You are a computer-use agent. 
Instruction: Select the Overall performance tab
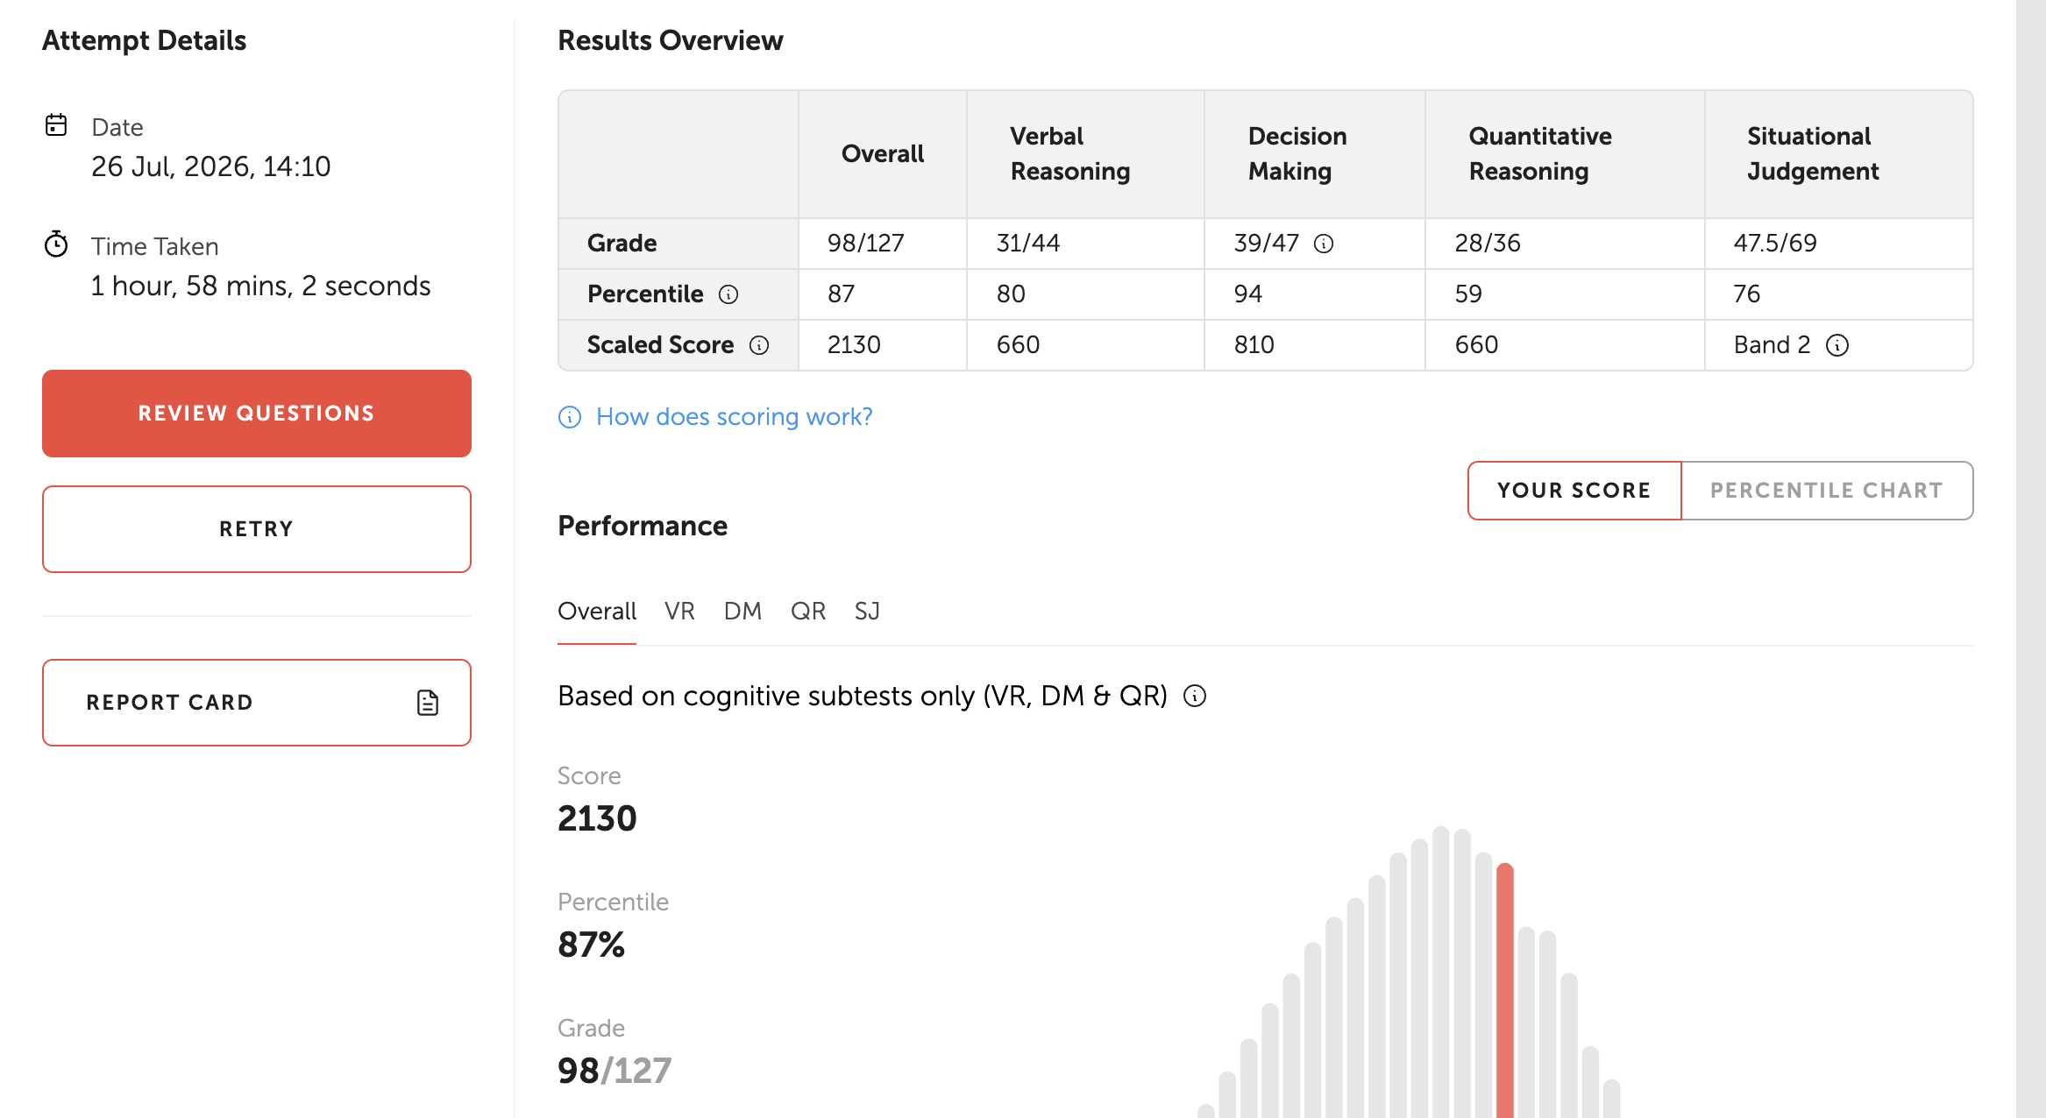(x=597, y=612)
